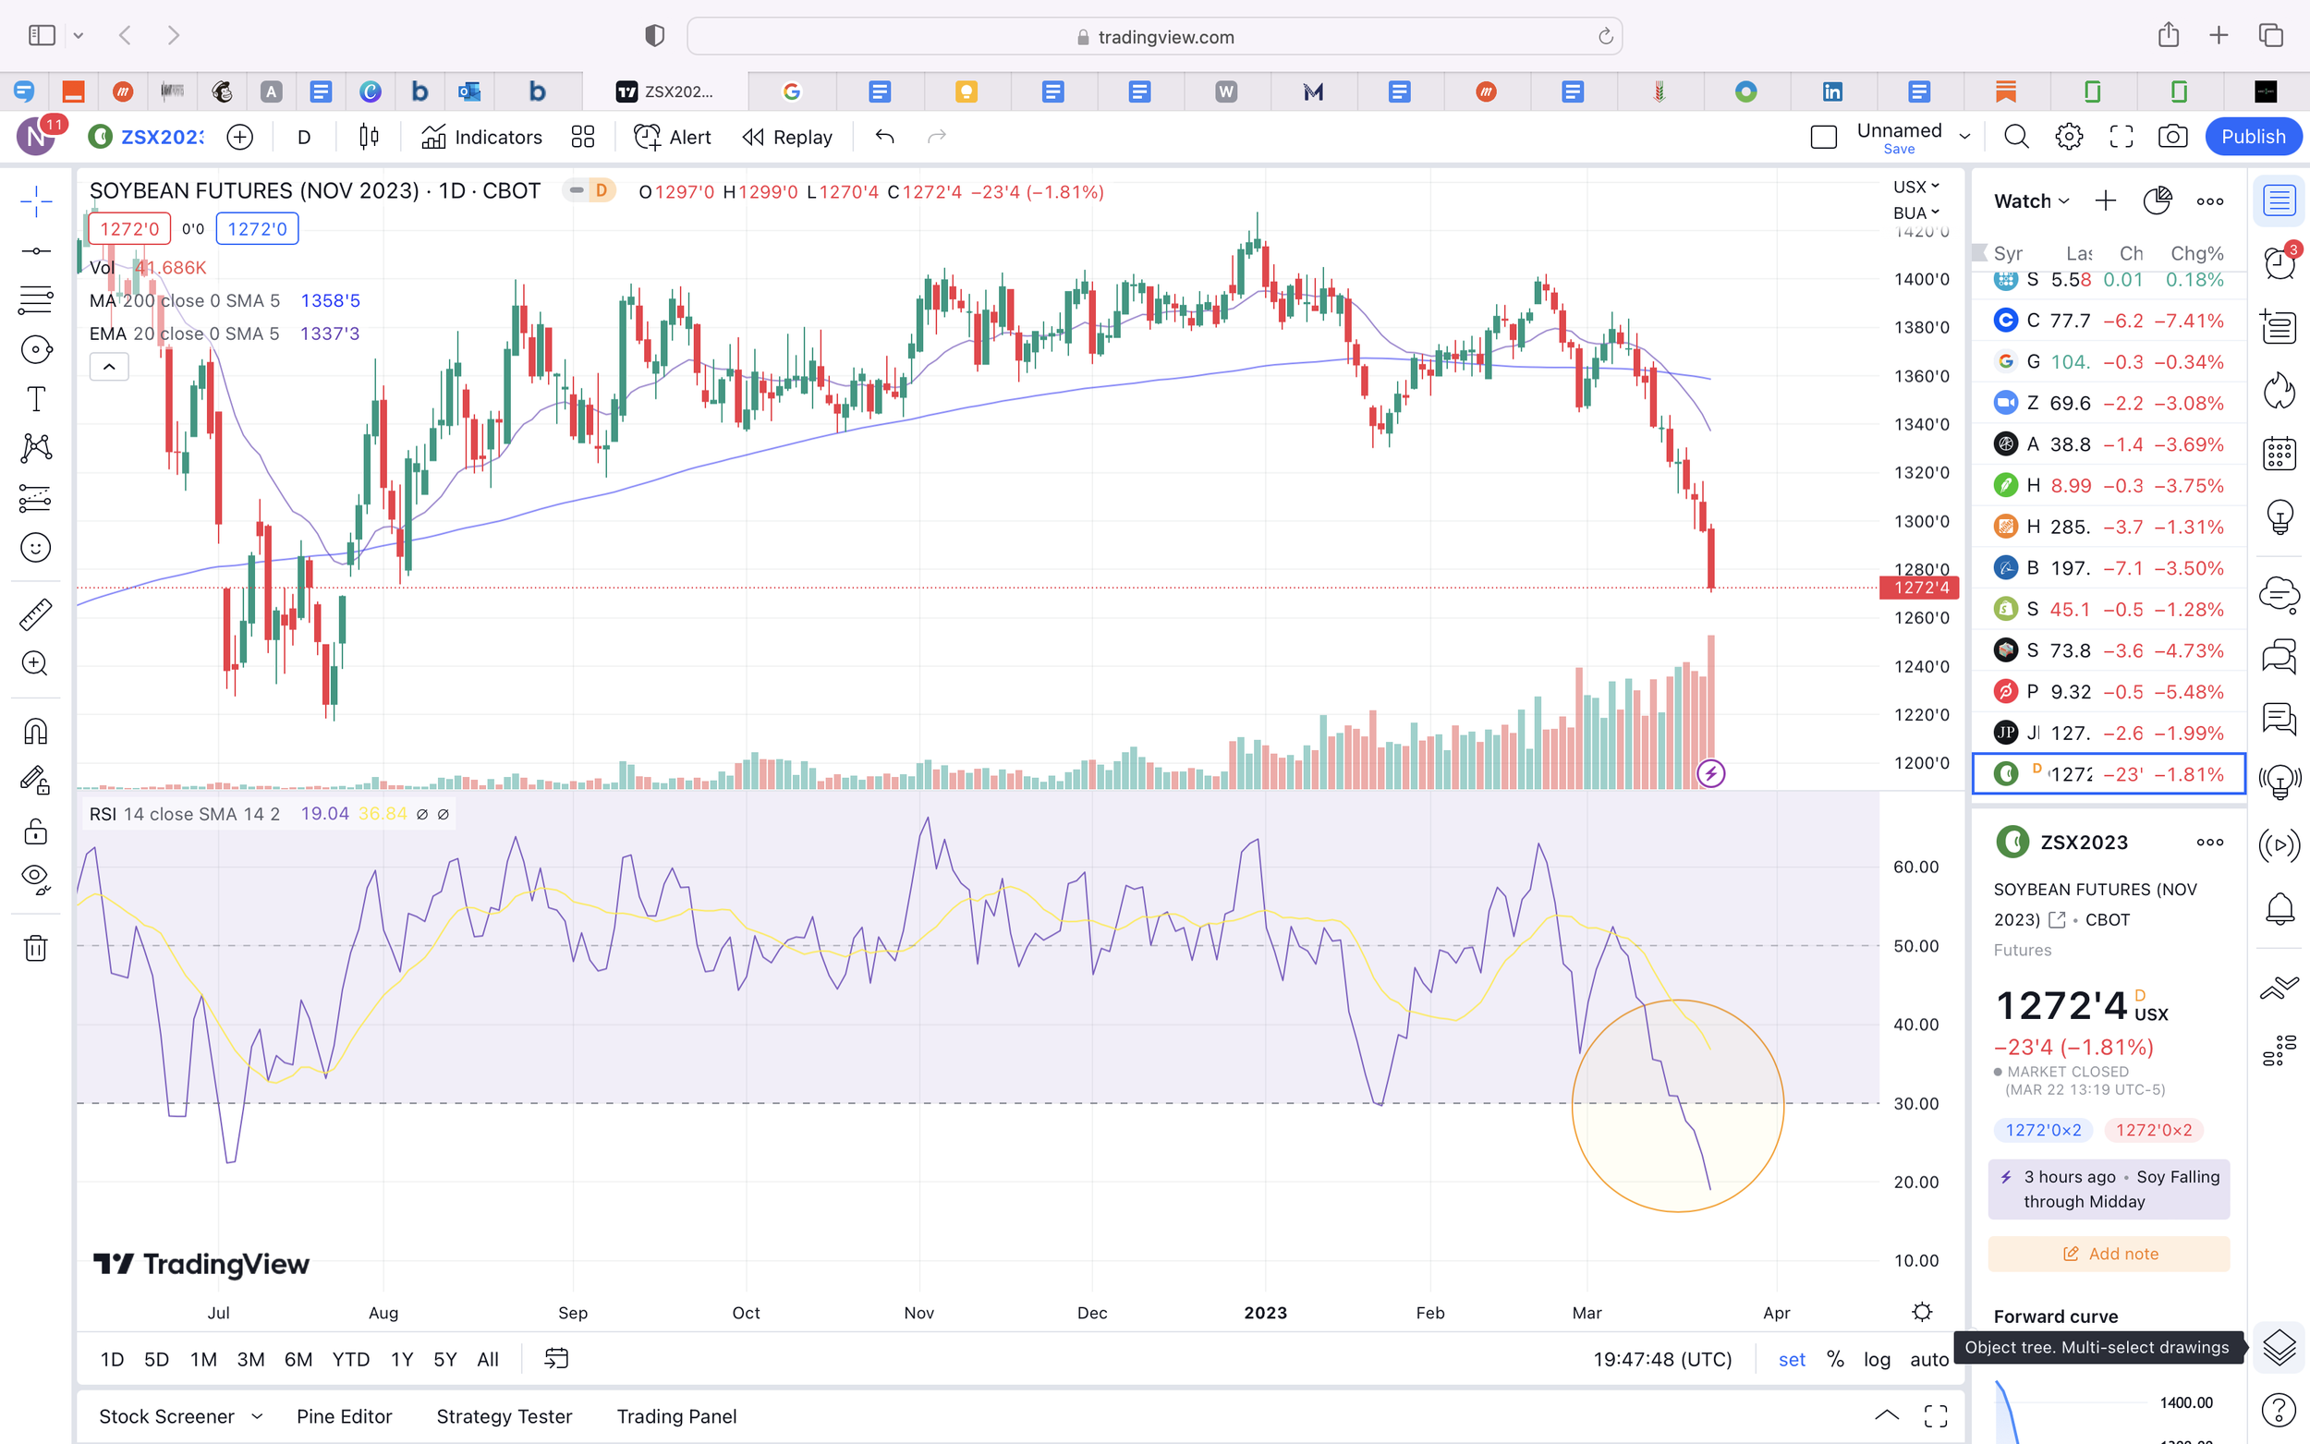The height and width of the screenshot is (1444, 2310).
Task: Click the Replay button
Action: (787, 137)
